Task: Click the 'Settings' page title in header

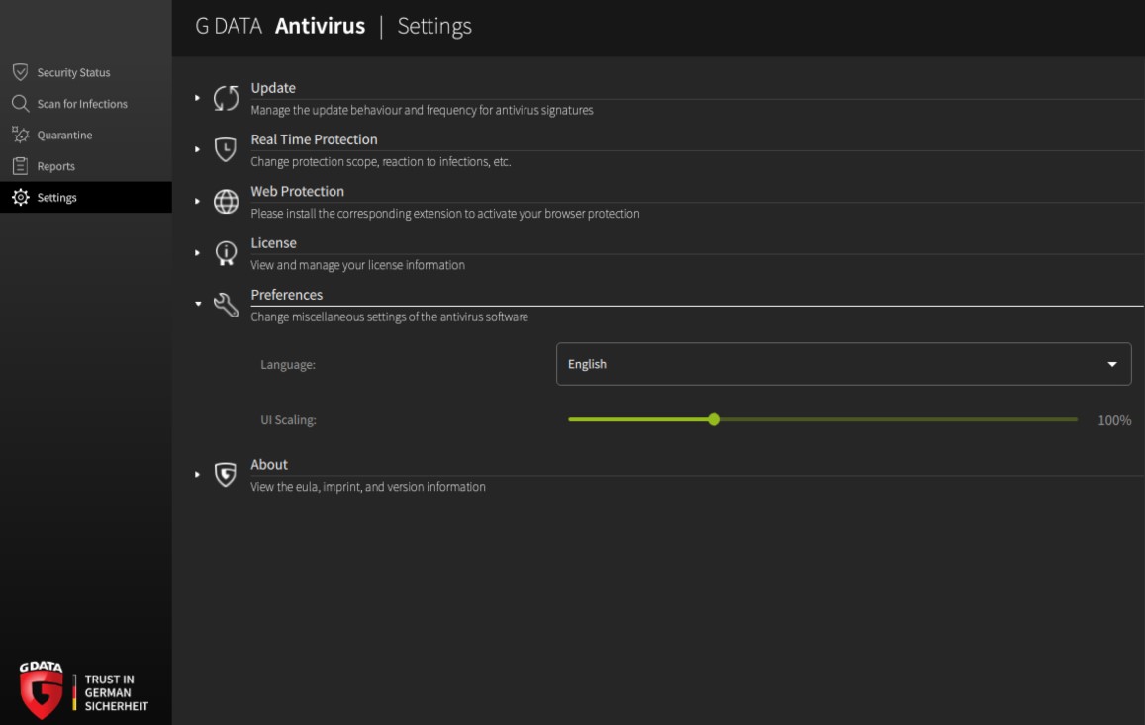Action: click(434, 27)
